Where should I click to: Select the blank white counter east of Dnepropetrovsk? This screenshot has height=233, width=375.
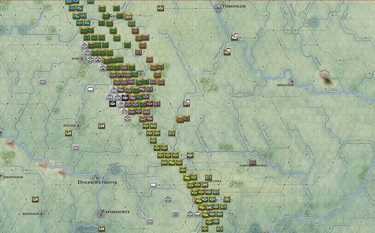pos(153,184)
